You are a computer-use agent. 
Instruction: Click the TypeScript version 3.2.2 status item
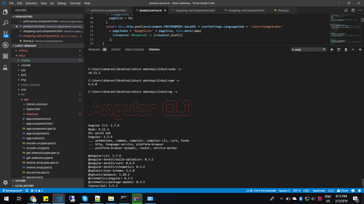(331, 190)
